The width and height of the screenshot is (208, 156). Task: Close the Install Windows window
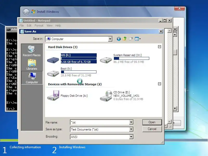pyautogui.click(x=179, y=8)
